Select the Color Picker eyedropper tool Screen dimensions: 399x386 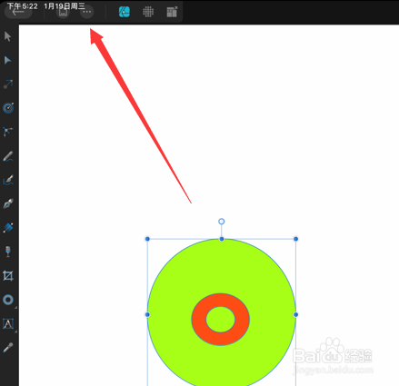coord(8,348)
